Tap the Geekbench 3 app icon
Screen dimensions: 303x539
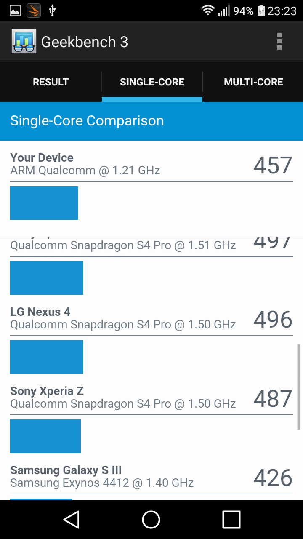24,42
